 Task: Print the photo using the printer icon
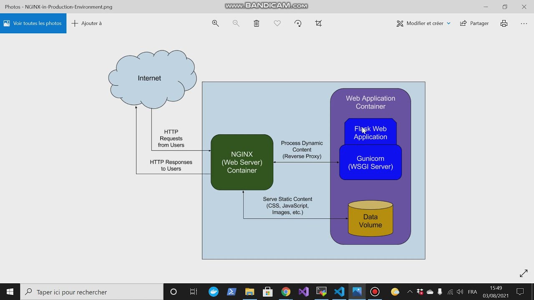pyautogui.click(x=504, y=23)
